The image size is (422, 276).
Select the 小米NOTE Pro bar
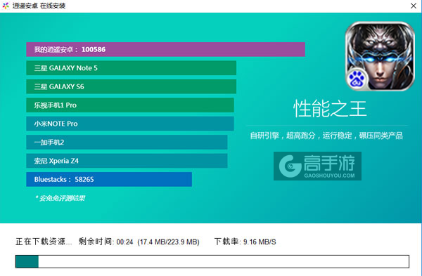point(130,124)
